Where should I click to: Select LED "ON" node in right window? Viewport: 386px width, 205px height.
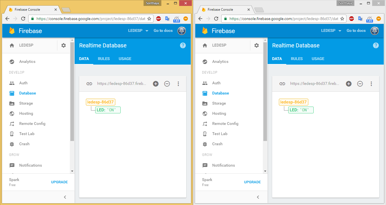(301, 110)
